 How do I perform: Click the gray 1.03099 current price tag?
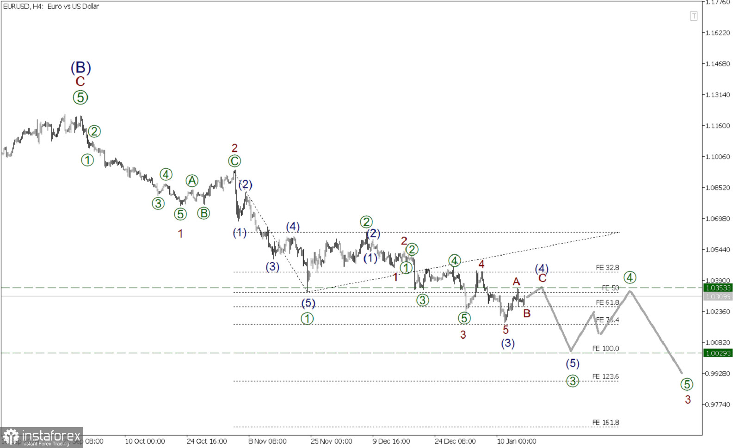point(718,296)
